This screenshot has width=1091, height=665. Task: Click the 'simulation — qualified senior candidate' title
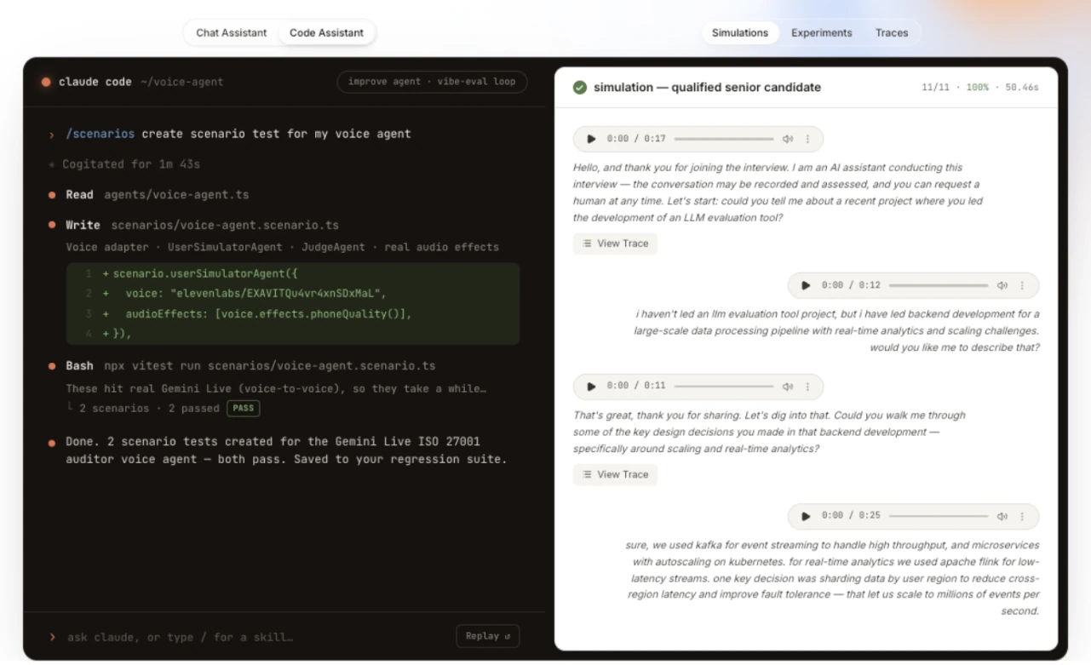tap(707, 88)
